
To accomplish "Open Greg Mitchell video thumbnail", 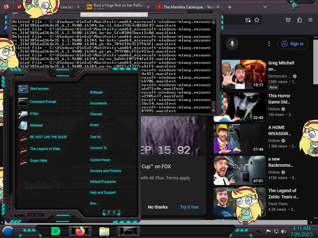I will pyautogui.click(x=243, y=74).
